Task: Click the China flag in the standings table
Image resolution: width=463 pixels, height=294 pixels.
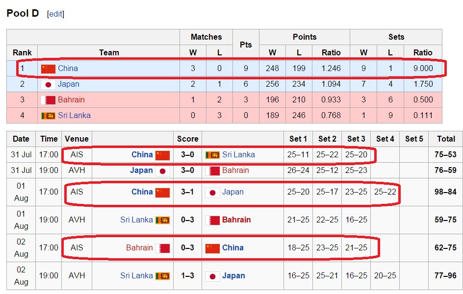Action: point(48,69)
